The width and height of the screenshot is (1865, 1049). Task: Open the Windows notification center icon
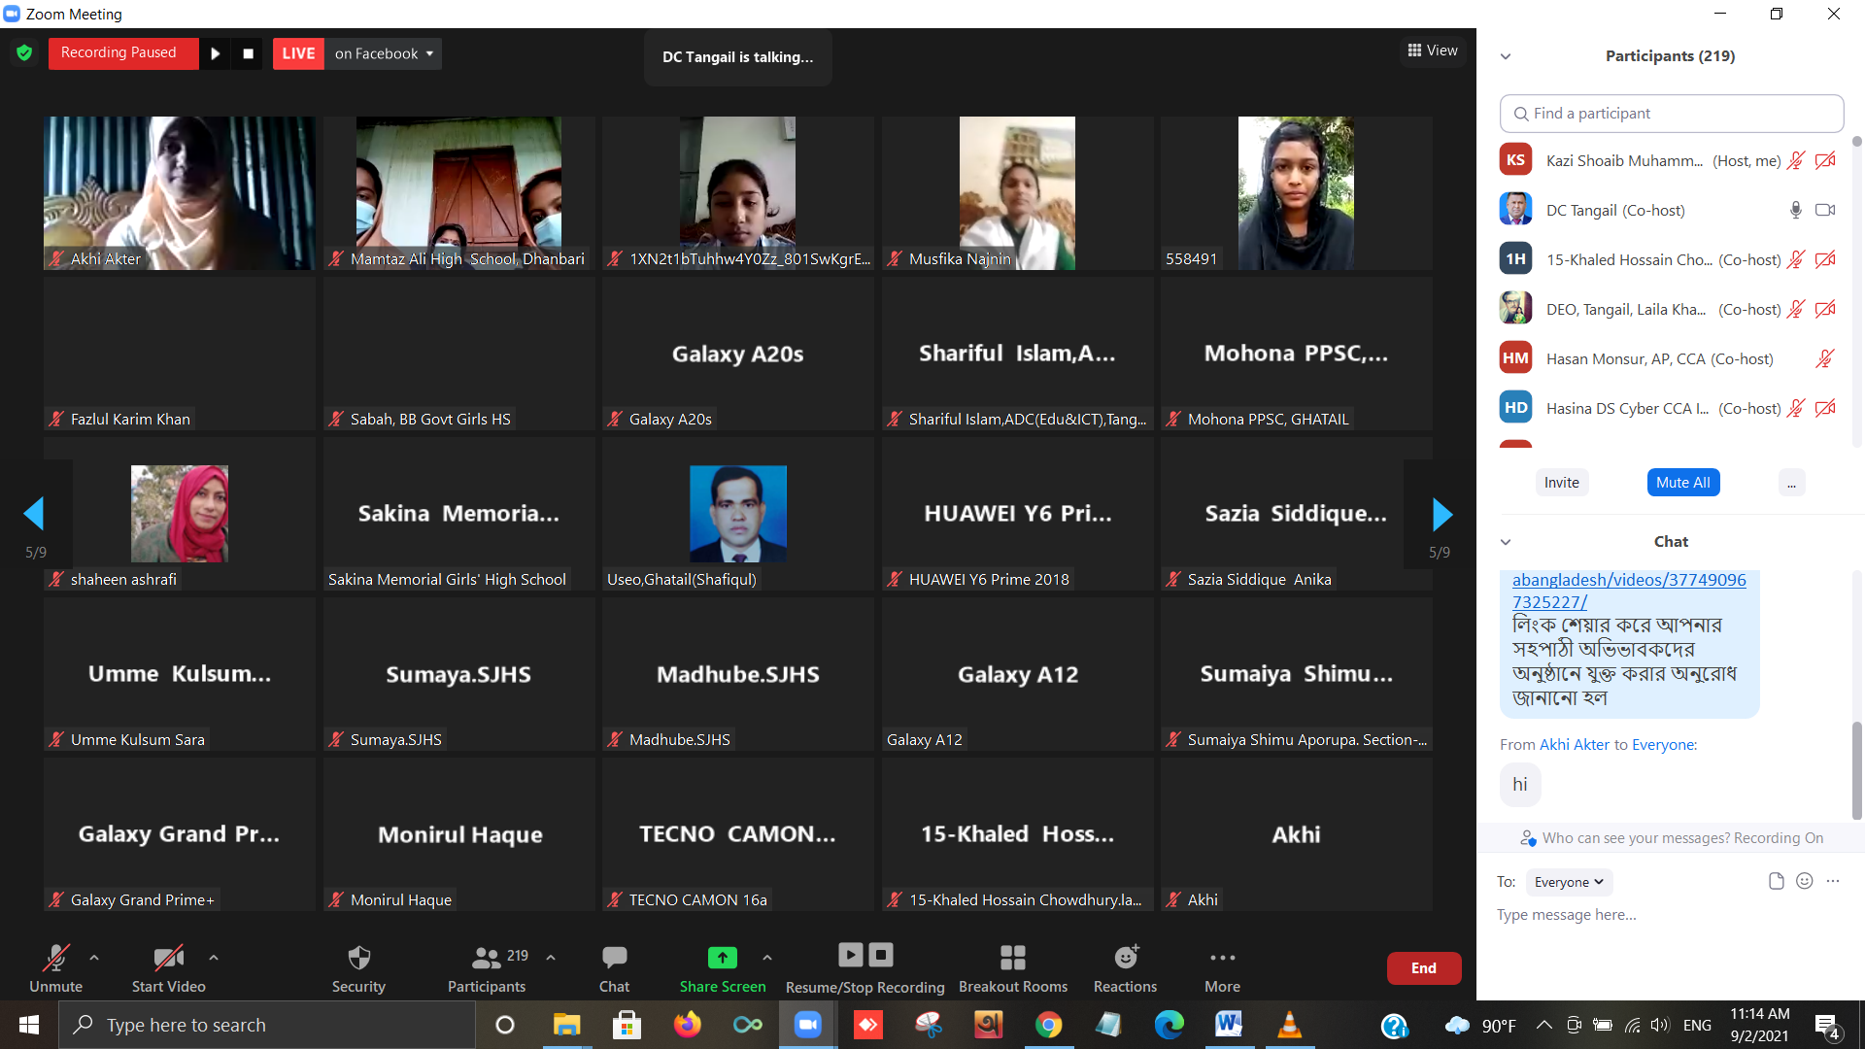tap(1827, 1026)
